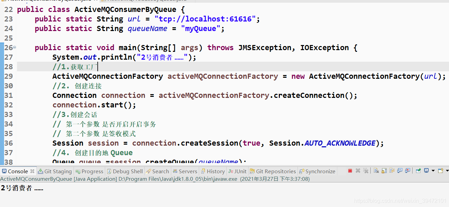
Task: Open the Search tab
Action: 157,171
